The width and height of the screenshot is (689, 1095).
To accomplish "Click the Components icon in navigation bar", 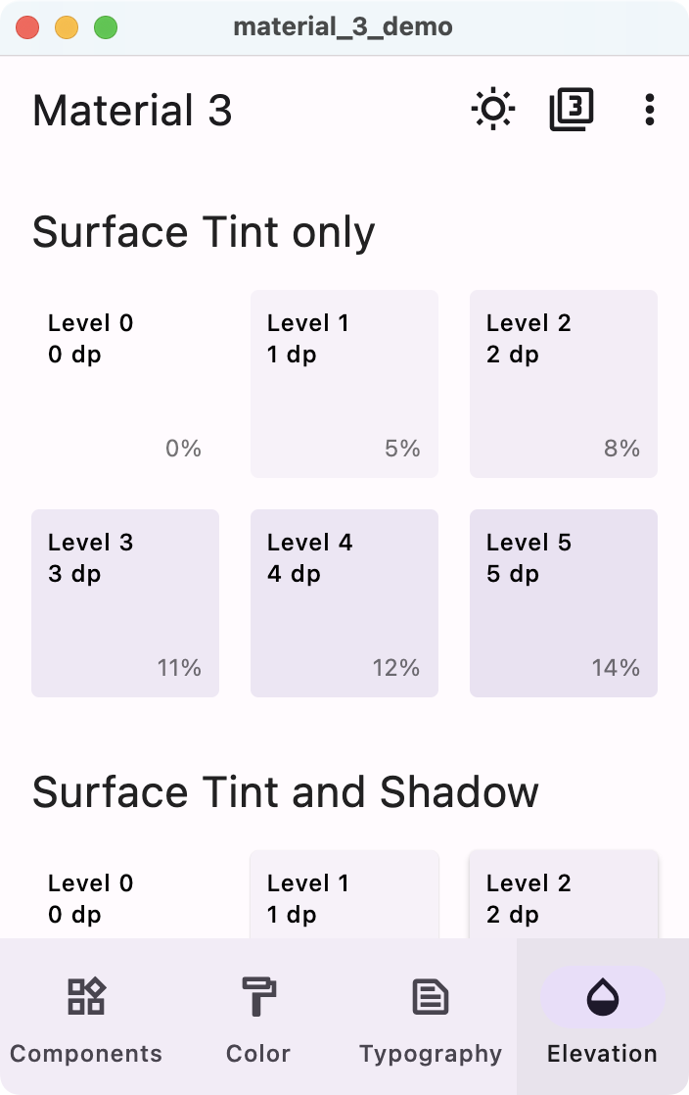I will [x=86, y=997].
